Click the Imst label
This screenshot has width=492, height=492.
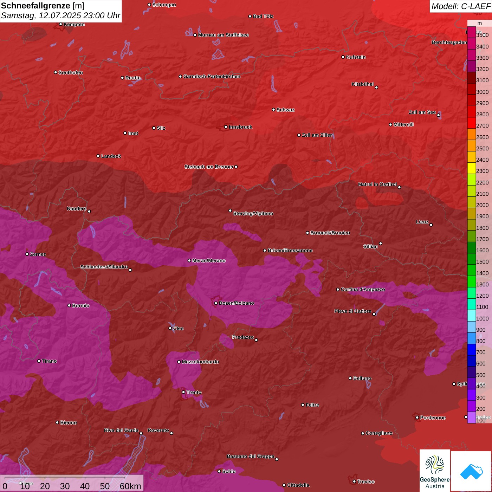click(133, 133)
